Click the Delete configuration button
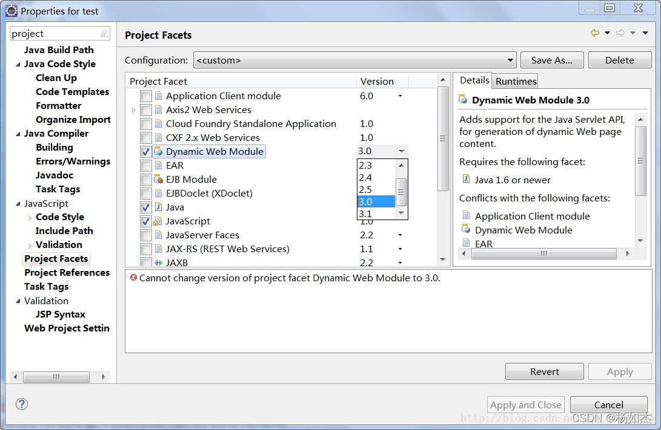This screenshot has width=661, height=430. pos(619,60)
